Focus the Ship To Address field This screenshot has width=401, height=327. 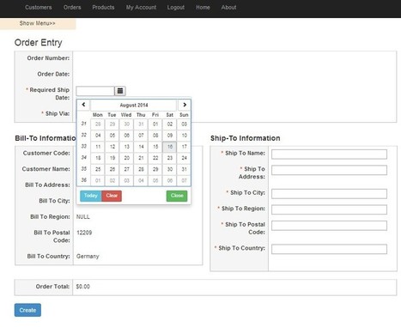point(329,170)
